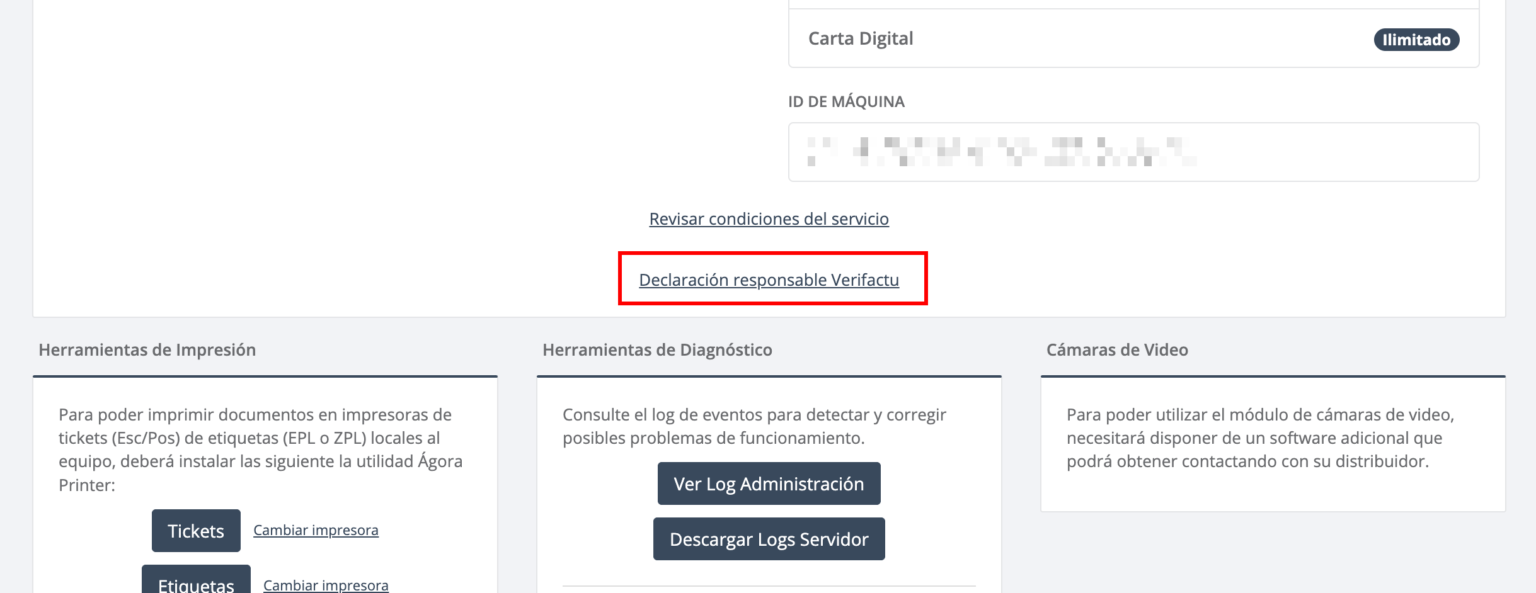Open Ver Log Administración
The width and height of the screenshot is (1536, 593).
coord(769,483)
